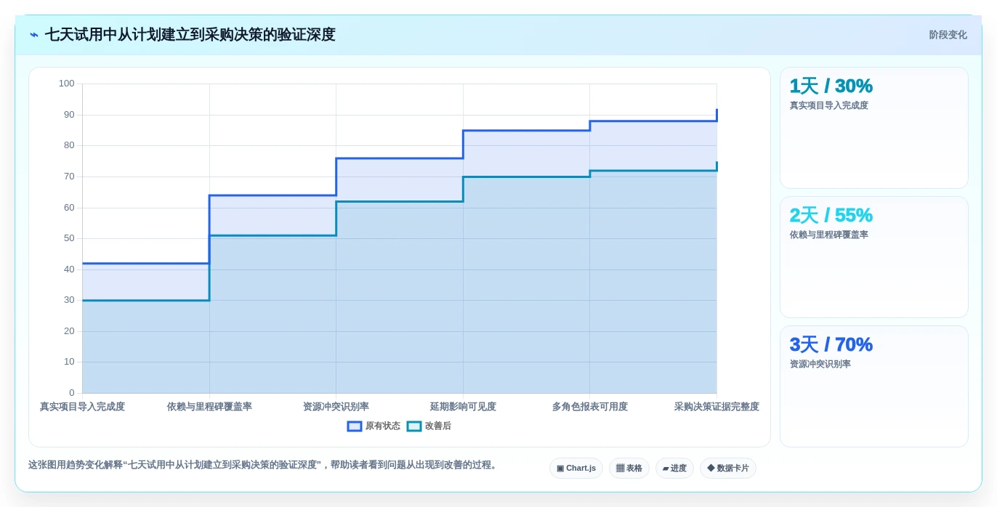Click the 资源冲突识别率 axis label
This screenshot has height=507, width=997.
coord(336,407)
